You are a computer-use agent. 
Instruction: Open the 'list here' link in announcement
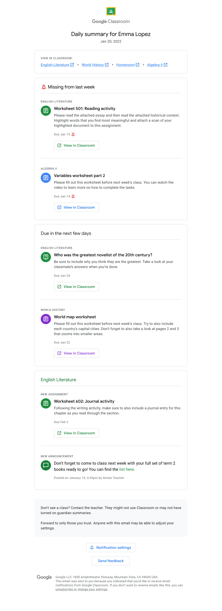(x=127, y=469)
